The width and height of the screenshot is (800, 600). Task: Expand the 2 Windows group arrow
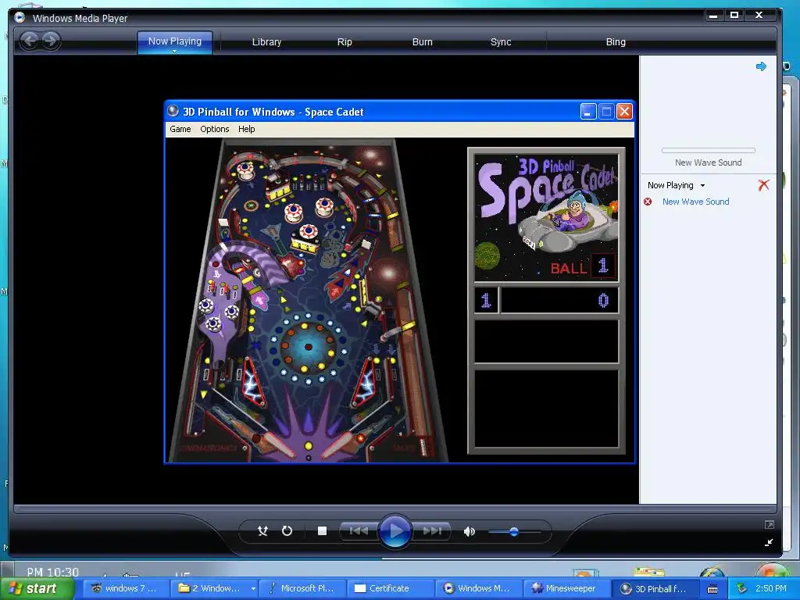click(253, 588)
